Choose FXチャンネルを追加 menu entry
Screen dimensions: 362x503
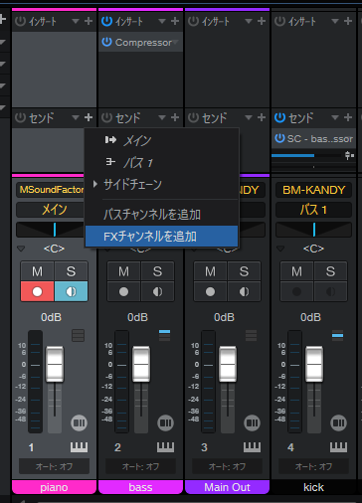click(x=162, y=237)
